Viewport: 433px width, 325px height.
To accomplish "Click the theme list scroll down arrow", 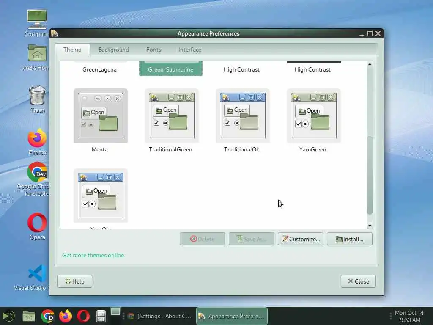I will (x=370, y=226).
